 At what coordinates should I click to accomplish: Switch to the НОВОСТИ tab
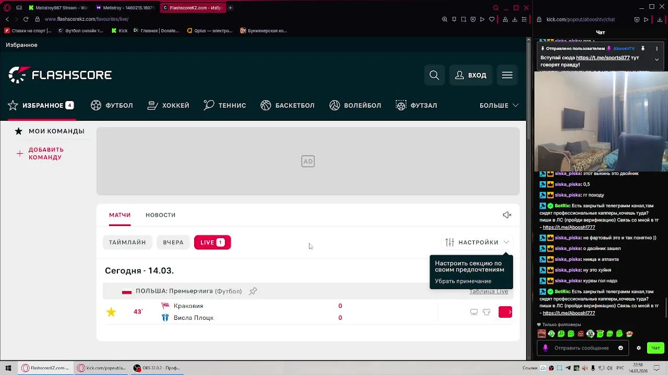click(160, 215)
